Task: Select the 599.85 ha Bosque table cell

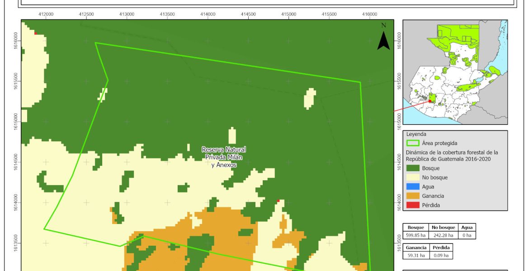Action: point(416,235)
